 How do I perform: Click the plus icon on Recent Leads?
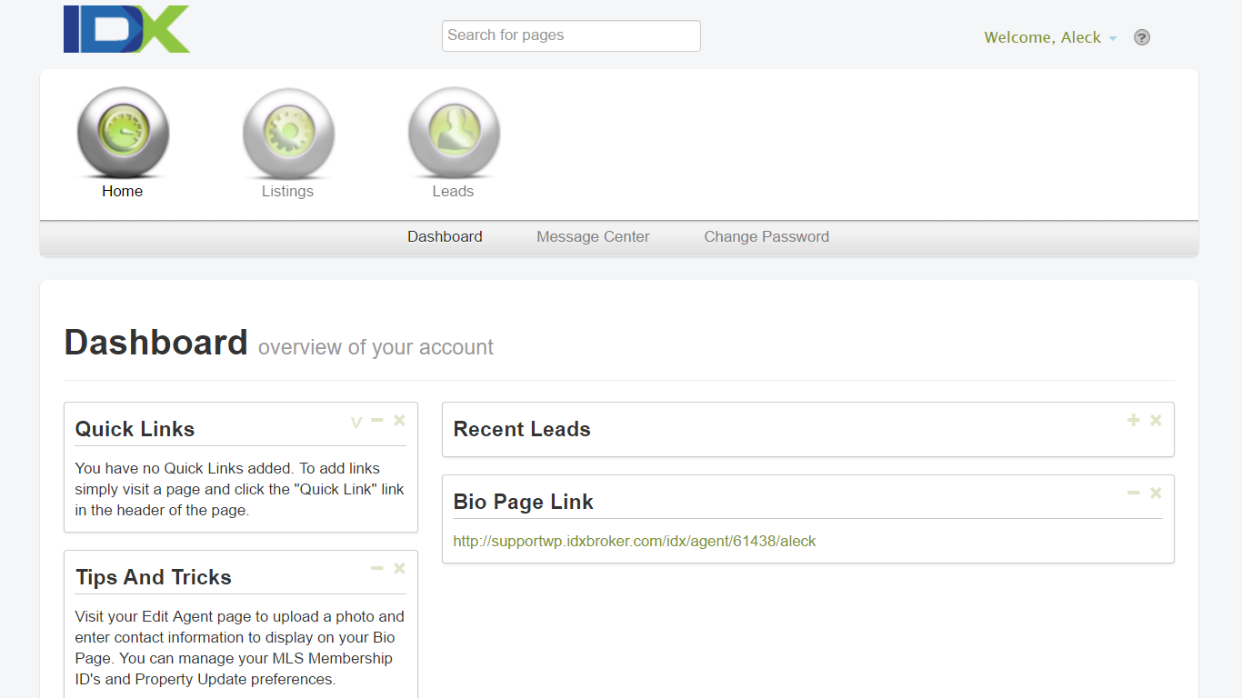point(1133,420)
